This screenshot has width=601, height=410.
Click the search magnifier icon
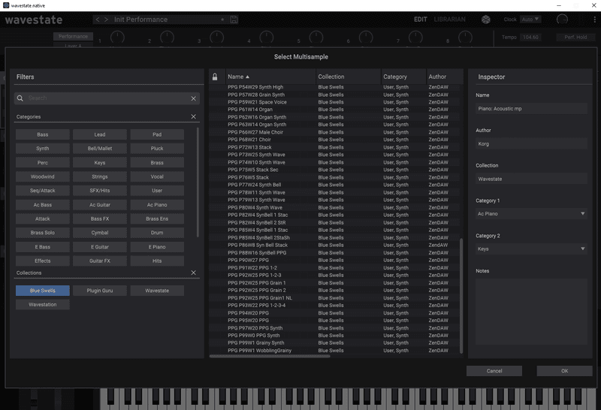coord(21,98)
